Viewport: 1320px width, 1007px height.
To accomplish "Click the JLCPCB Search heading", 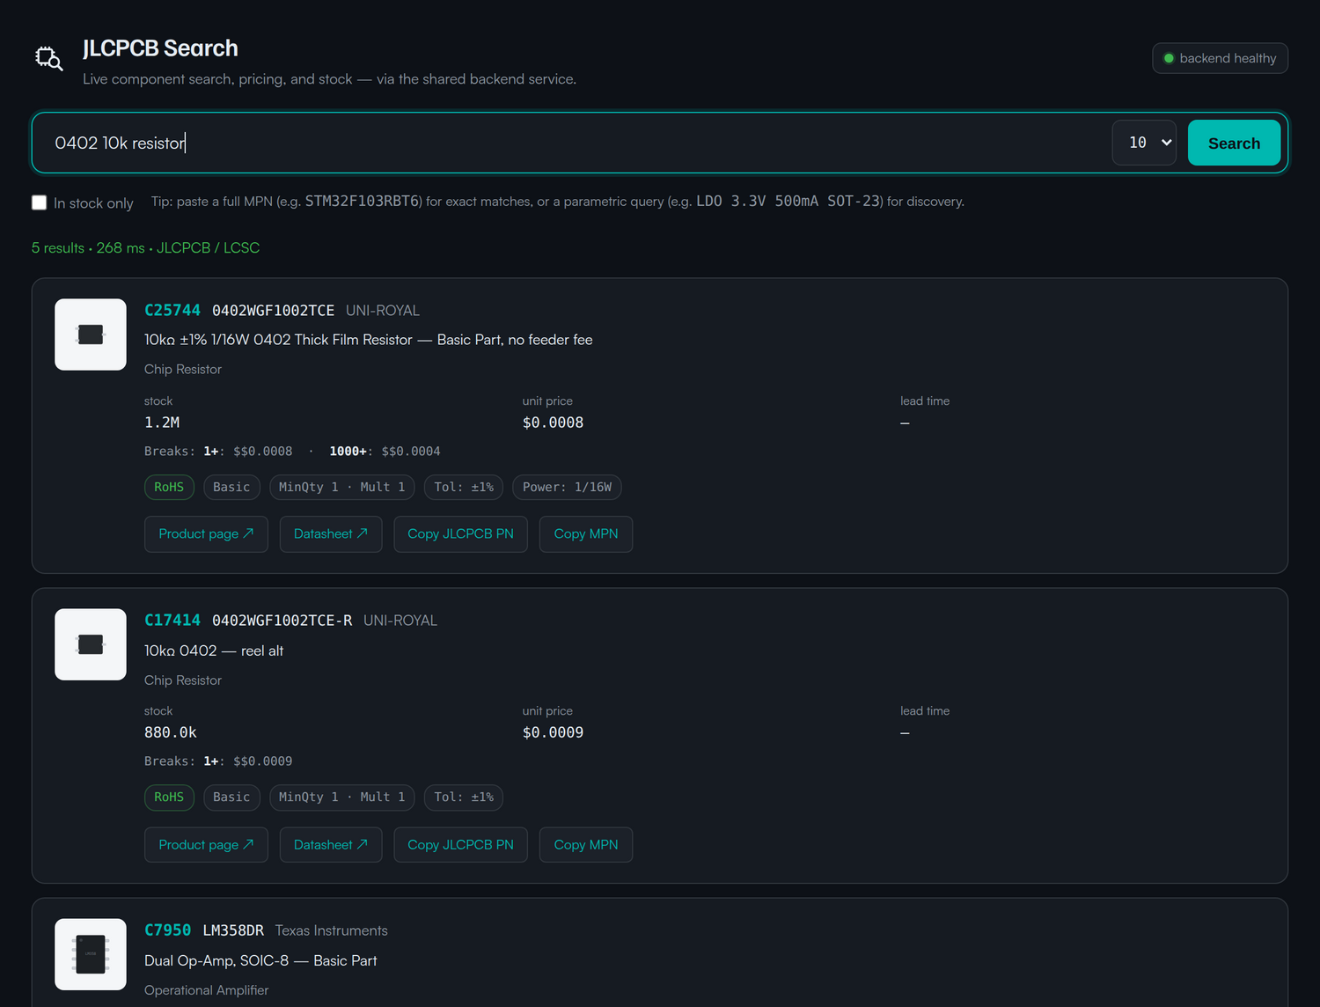I will 160,48.
